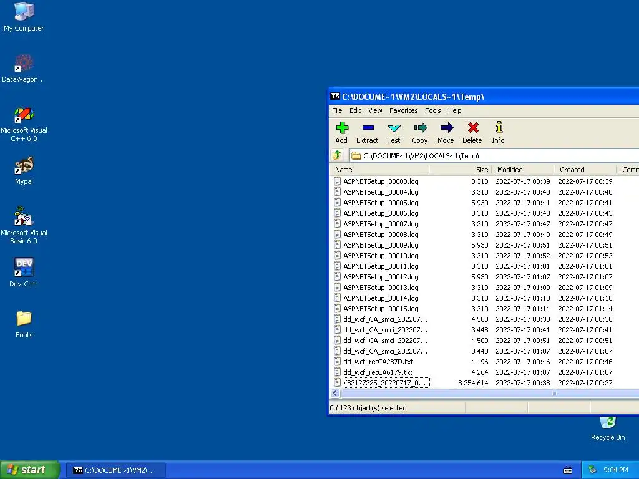Viewport: 639px width, 479px height.
Task: Select file ASPNETSetup_00006.log
Action: point(381,213)
